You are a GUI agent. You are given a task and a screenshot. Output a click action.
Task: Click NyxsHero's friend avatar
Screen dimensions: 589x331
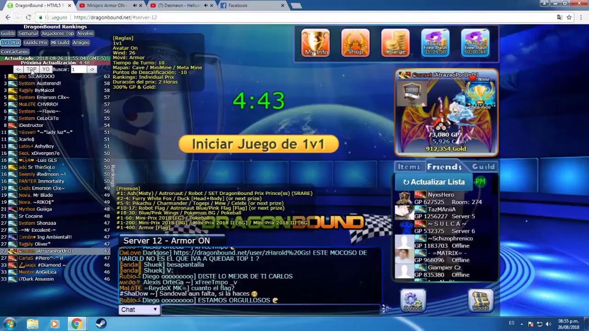[x=404, y=199]
